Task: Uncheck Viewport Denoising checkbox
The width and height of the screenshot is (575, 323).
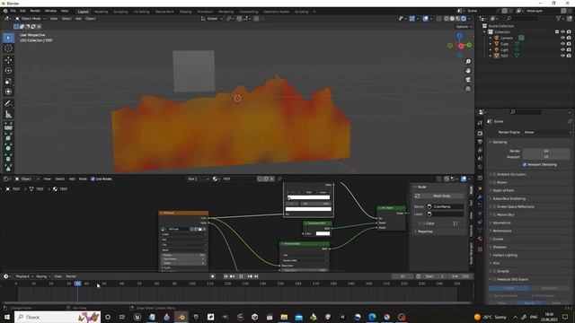Action: (525, 165)
